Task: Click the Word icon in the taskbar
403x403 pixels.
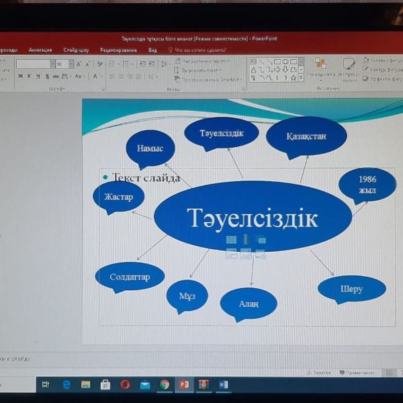Action: click(224, 385)
